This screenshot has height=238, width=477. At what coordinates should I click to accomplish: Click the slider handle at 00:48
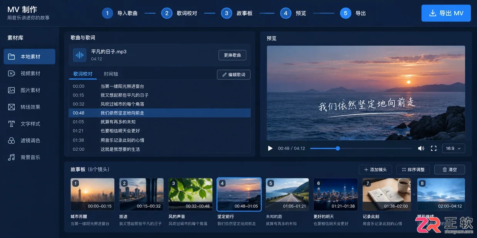338,148
